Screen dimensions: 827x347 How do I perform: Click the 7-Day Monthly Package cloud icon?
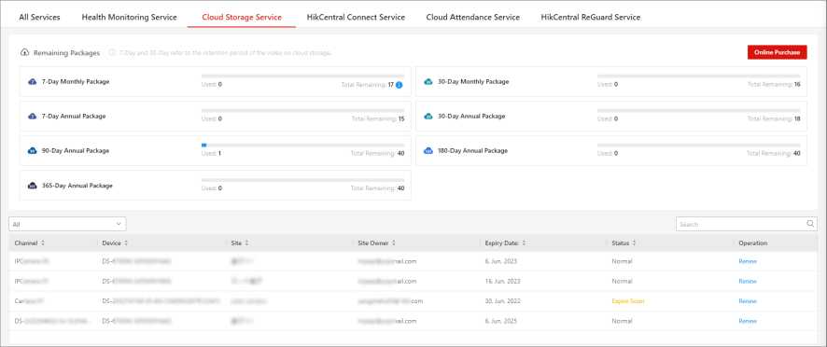[x=32, y=82]
